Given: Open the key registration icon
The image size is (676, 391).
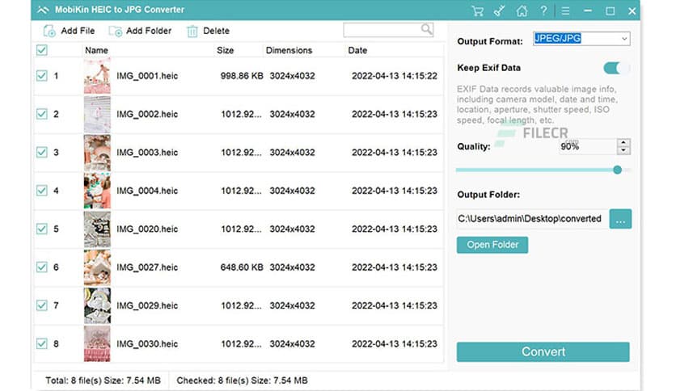Looking at the screenshot, I should (x=501, y=11).
